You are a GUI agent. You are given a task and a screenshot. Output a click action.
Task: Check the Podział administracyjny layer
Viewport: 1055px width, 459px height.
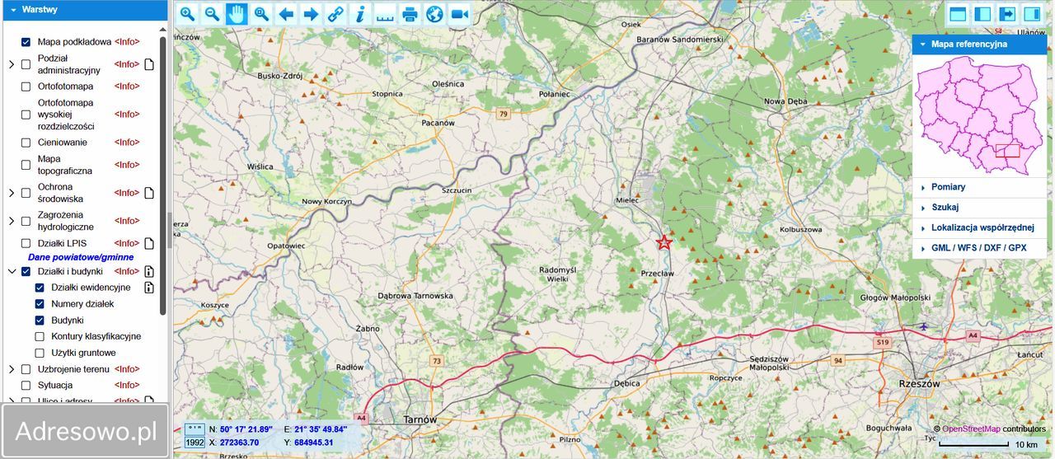[x=26, y=64]
